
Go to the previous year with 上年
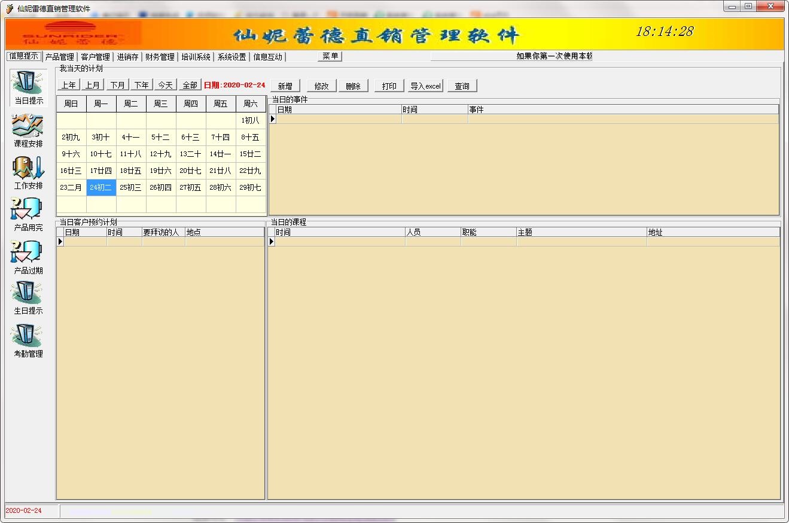tap(68, 85)
